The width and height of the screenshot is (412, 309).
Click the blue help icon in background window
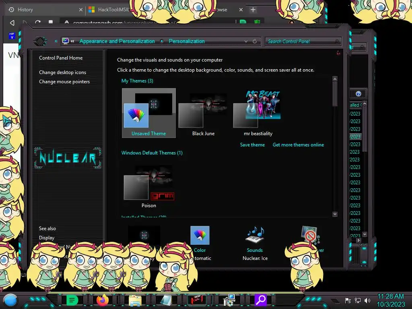358,94
